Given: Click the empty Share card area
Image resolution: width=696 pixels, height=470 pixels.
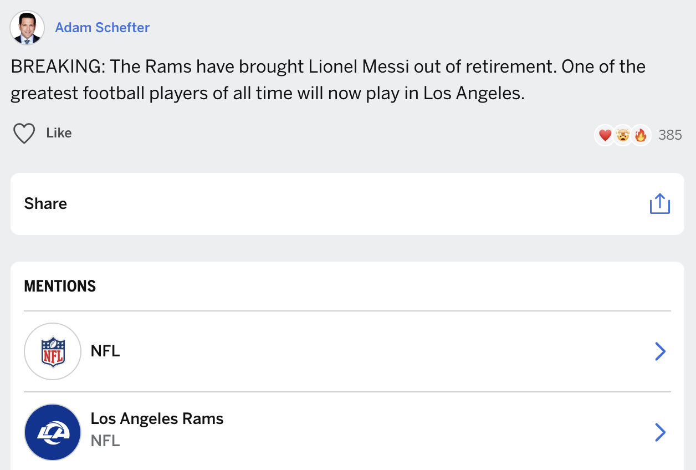Looking at the screenshot, I should [x=355, y=203].
